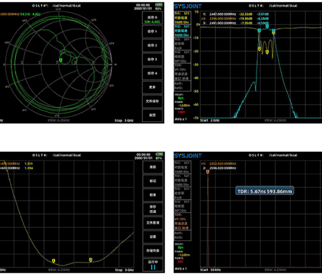Viewport: 322px width, 274px height.
Task: Click the battery icon showing 87%
Action: pos(159,154)
